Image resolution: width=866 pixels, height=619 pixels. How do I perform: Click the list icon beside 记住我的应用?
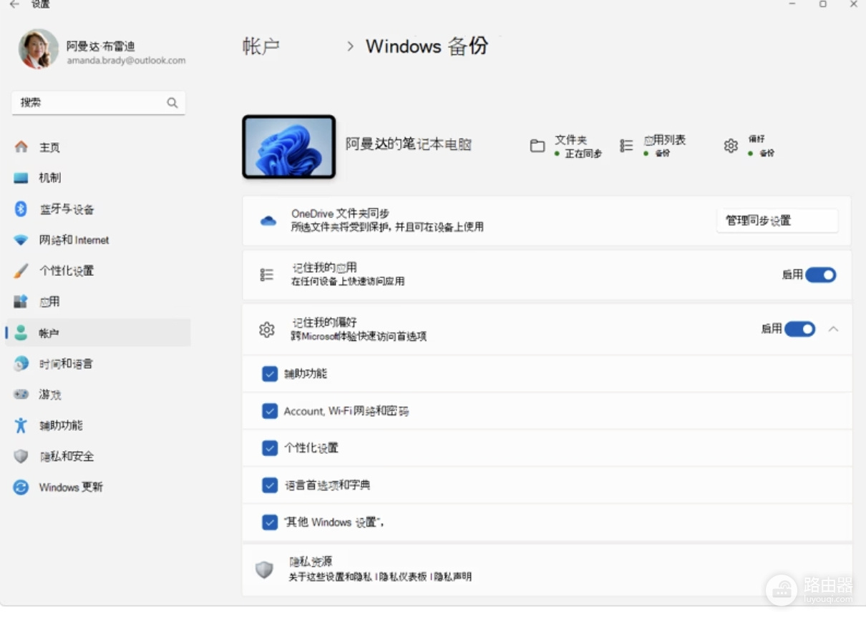point(267,274)
